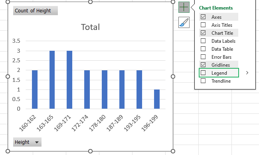Enable the Axis Titles checkbox
259x155 pixels.
(x=203, y=25)
